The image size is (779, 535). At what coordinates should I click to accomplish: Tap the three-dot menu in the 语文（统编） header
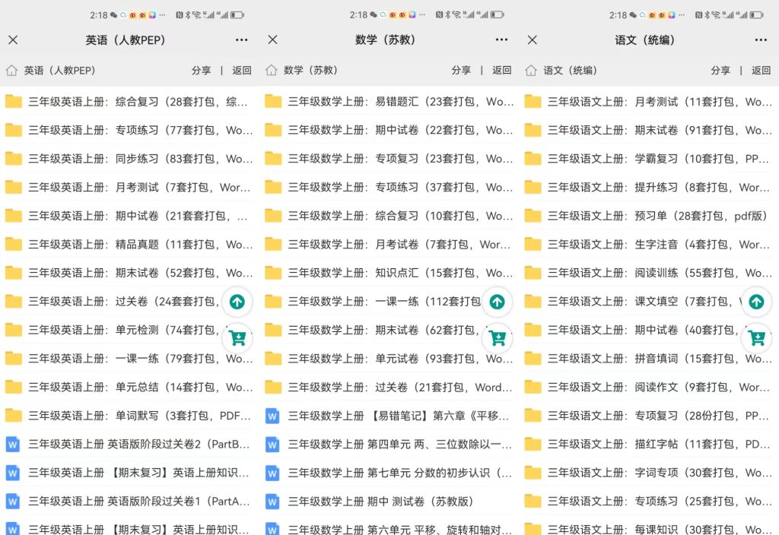pyautogui.click(x=761, y=40)
